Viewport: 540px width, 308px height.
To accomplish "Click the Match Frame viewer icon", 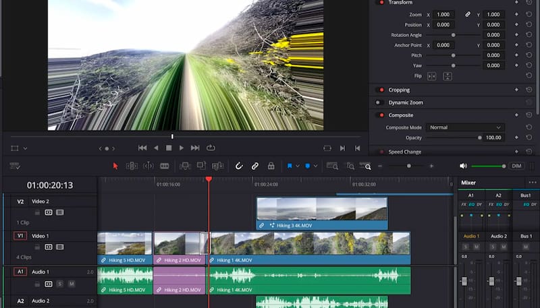I will [x=327, y=148].
